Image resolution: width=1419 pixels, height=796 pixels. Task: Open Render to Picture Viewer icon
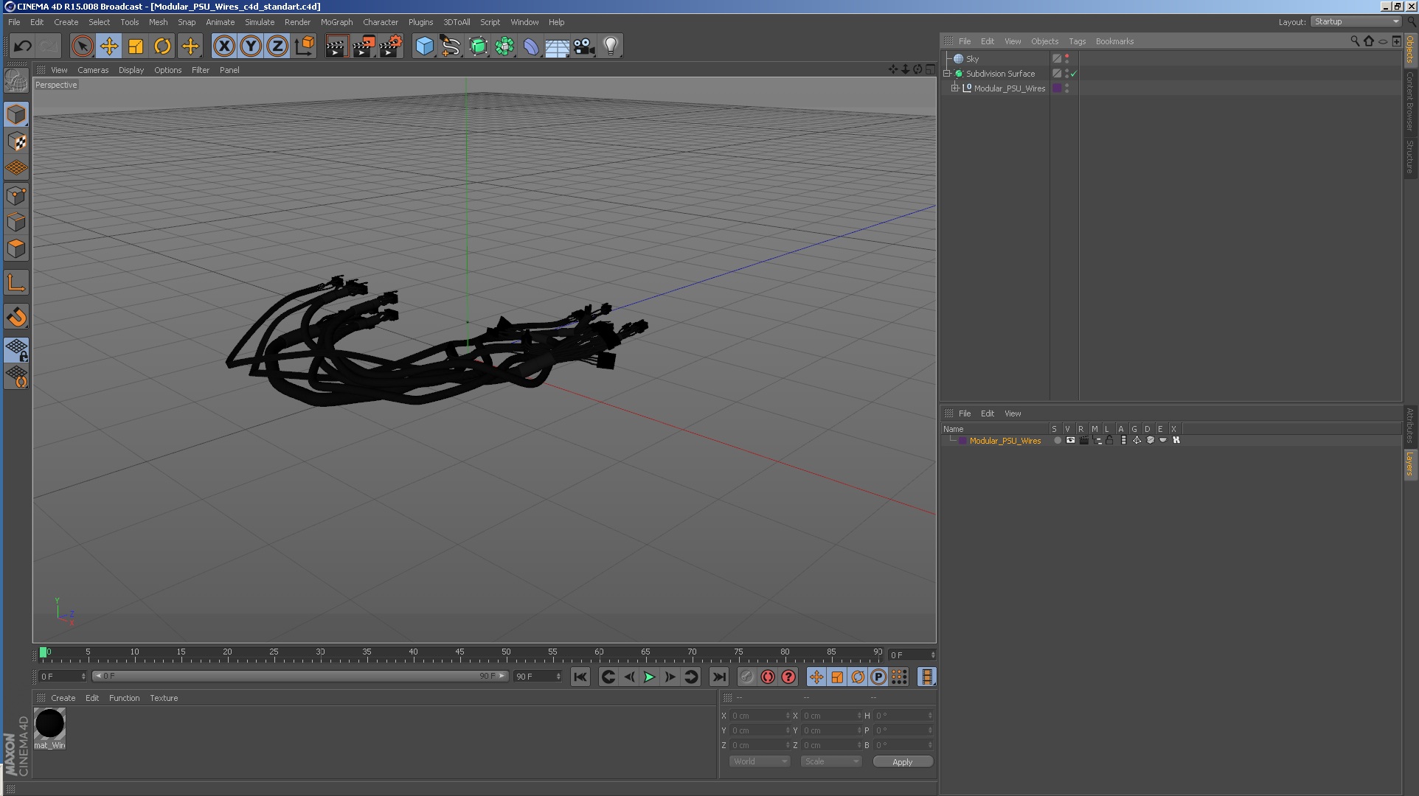[x=364, y=46]
